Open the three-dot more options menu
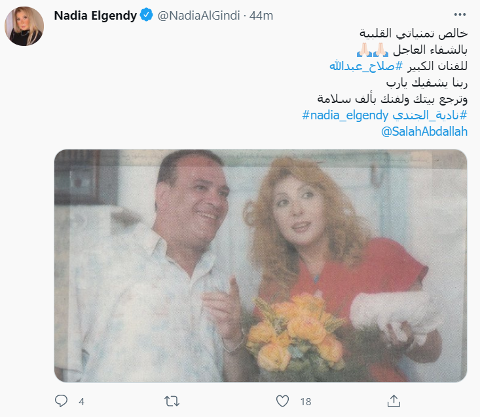Screen dimensions: 480x417 click(460, 14)
